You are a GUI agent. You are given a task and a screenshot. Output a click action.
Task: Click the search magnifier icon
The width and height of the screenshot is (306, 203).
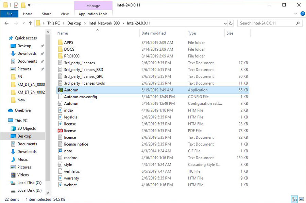(297, 23)
